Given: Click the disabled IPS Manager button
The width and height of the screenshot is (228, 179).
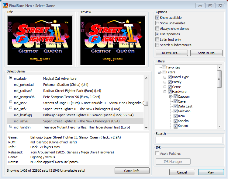Looking at the screenshot, I should (x=173, y=162).
